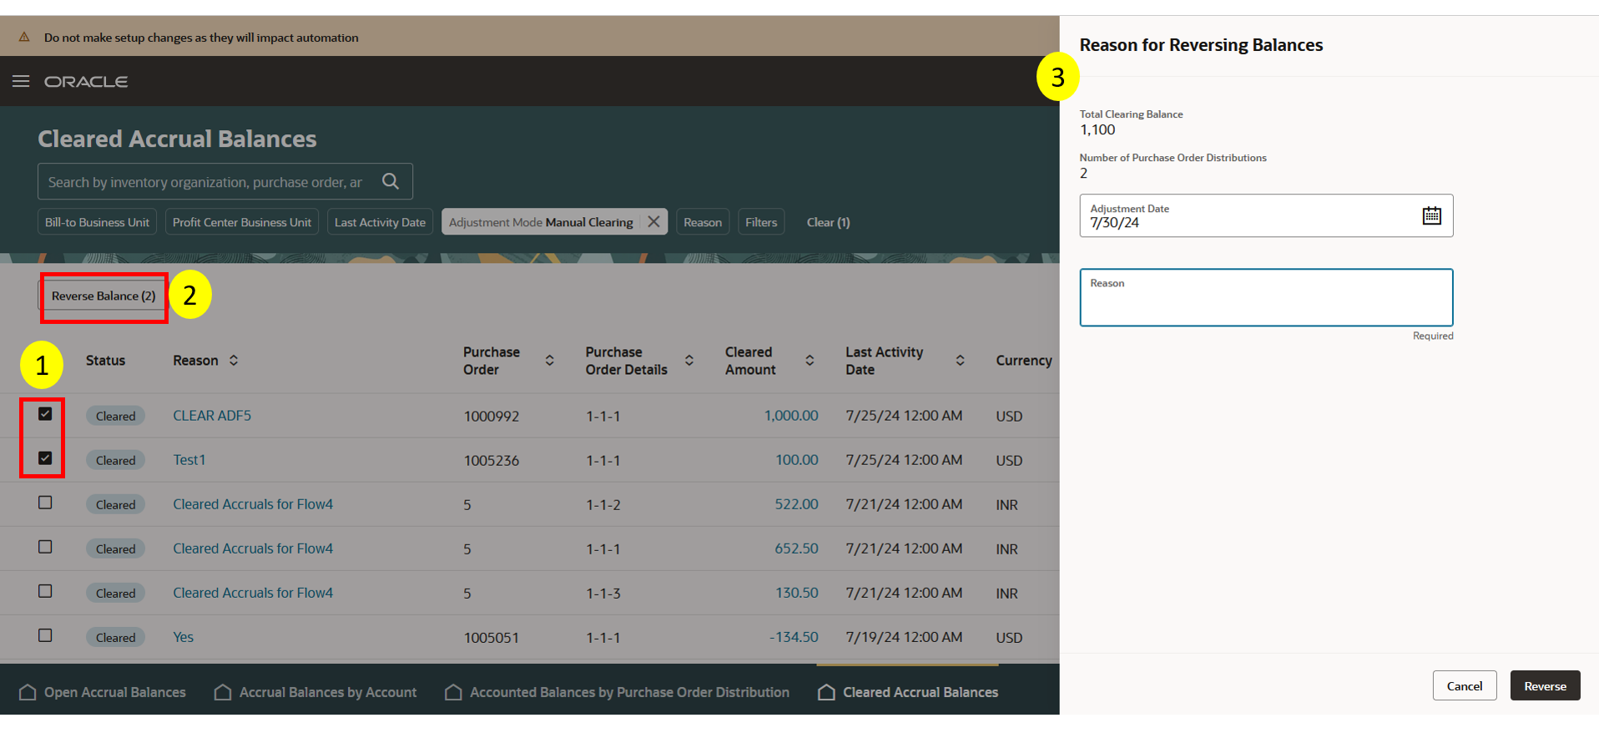1599x733 pixels.
Task: Click the Oracle logo
Action: click(86, 81)
